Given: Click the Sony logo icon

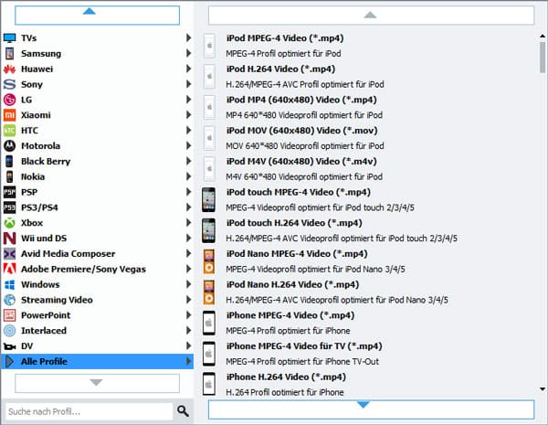Looking at the screenshot, I should point(9,84).
